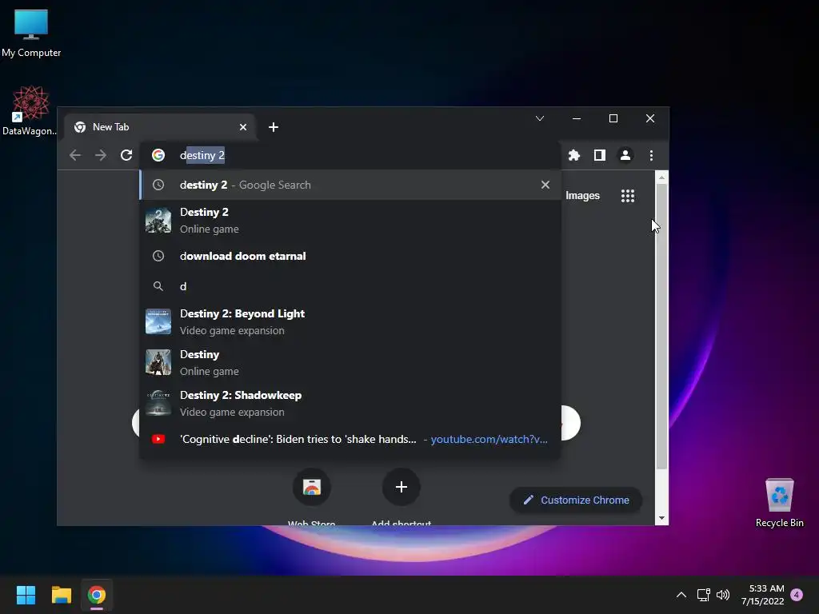
Task: Click the address bar text 'destiny 2'
Action: [202, 155]
